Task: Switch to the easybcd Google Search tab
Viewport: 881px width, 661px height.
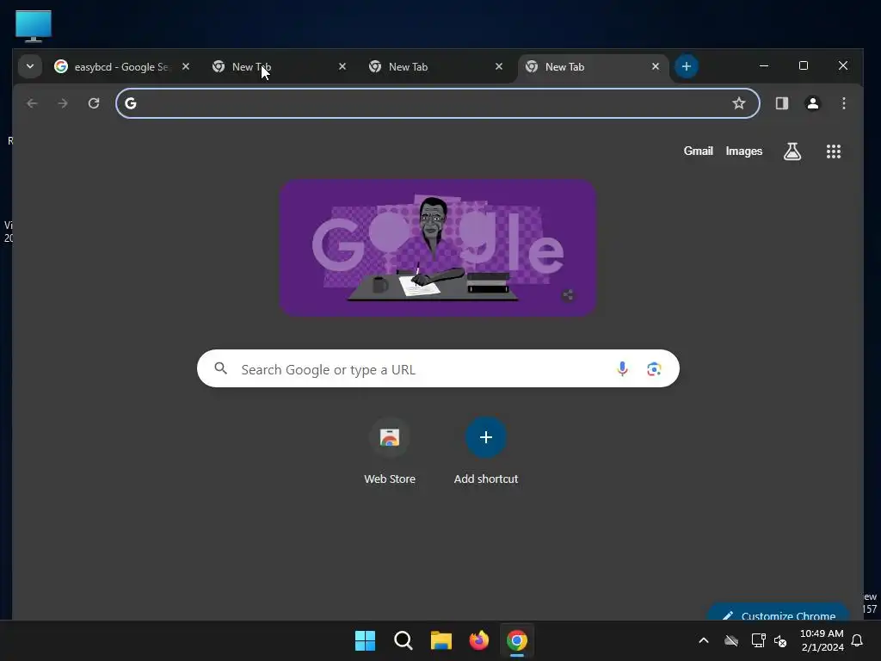Action: [122, 67]
